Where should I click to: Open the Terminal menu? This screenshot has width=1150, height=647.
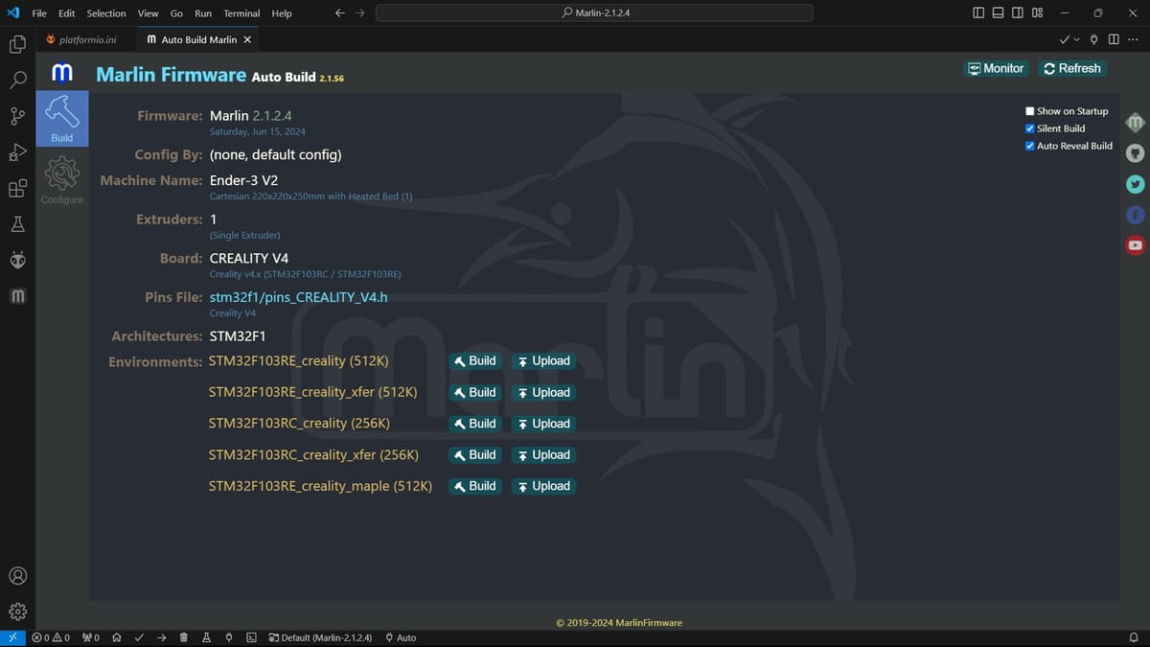point(241,12)
